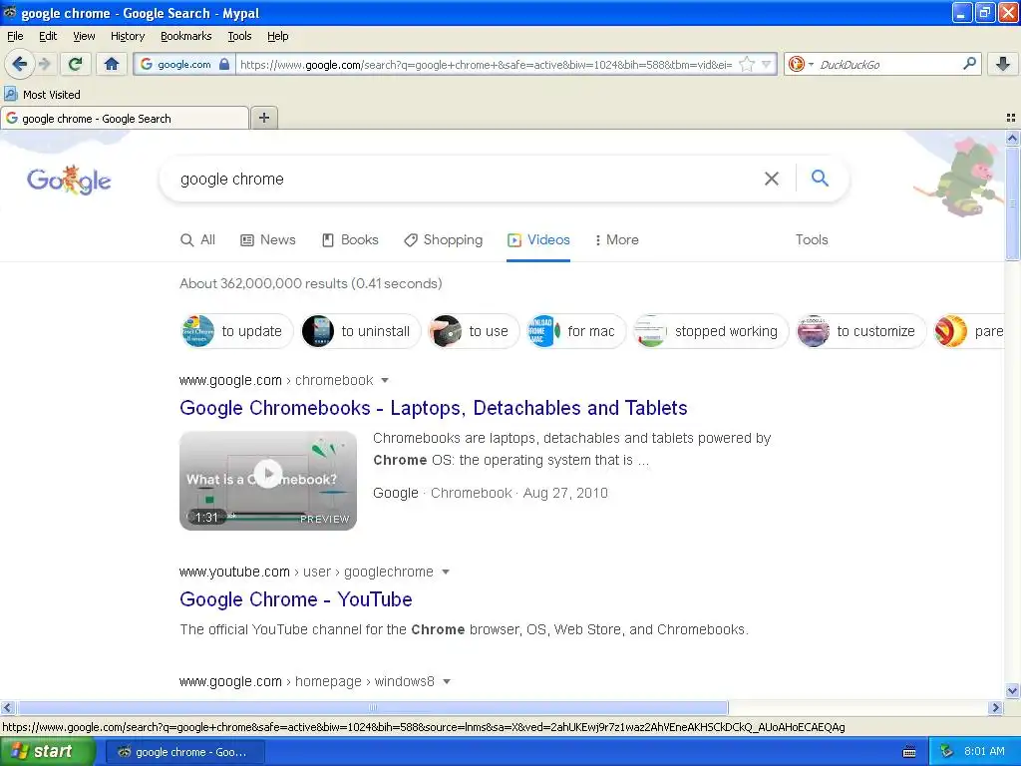
Task: Go to the Home page icon
Action: [112, 64]
